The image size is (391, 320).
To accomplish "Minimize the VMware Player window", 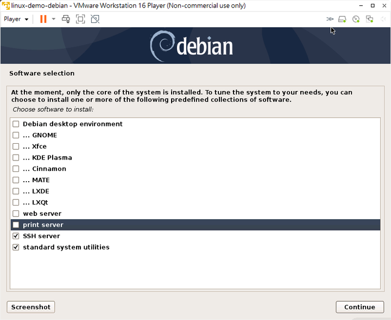I will point(361,5).
